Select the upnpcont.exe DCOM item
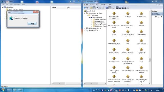 (x=141, y=42)
